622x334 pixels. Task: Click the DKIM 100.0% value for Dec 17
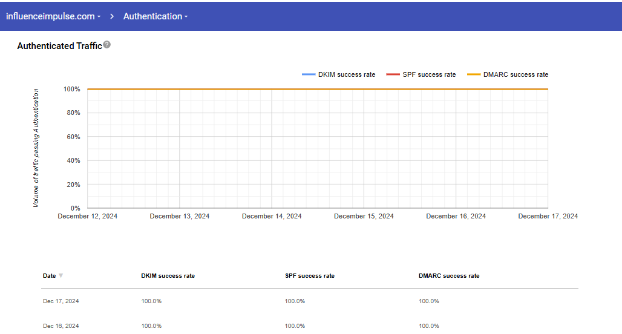(x=151, y=301)
